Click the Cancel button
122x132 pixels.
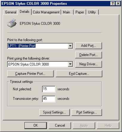coord(60,125)
